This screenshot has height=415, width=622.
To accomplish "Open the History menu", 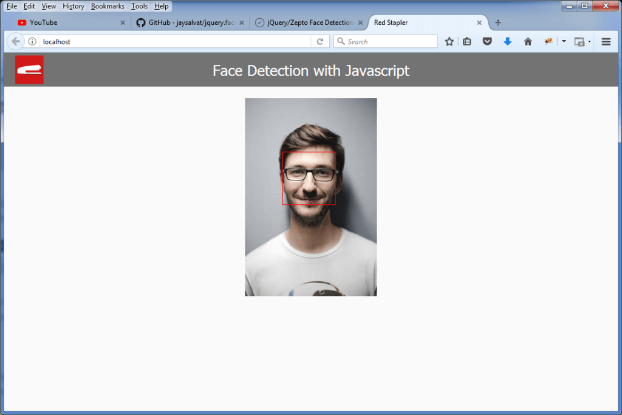I will 73,6.
